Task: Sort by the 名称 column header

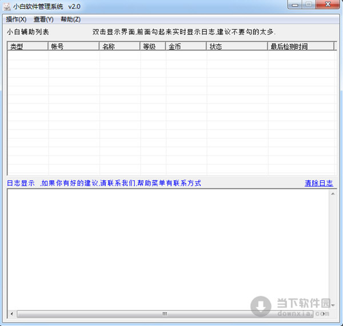Action: (x=119, y=46)
